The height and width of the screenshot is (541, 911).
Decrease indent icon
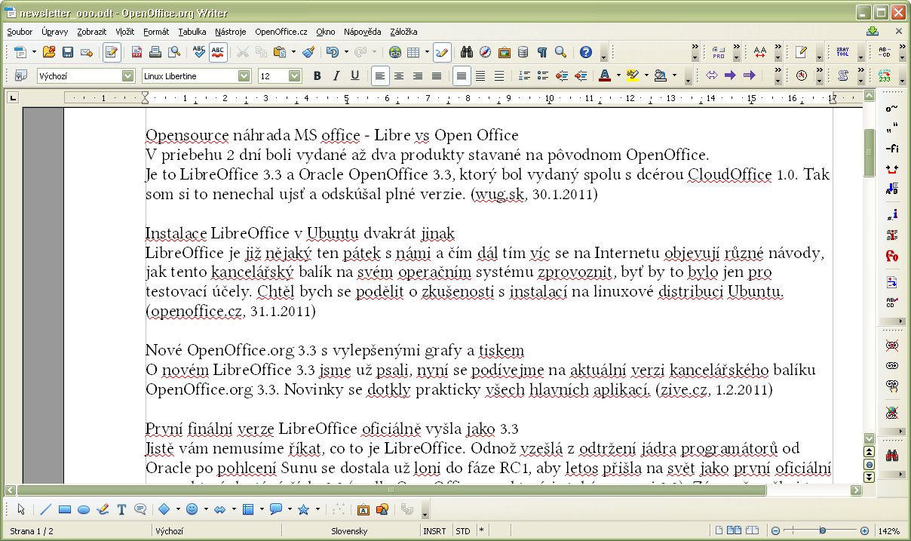pyautogui.click(x=561, y=75)
